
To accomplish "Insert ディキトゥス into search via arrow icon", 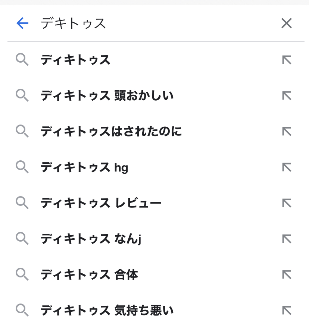I will click(x=286, y=60).
